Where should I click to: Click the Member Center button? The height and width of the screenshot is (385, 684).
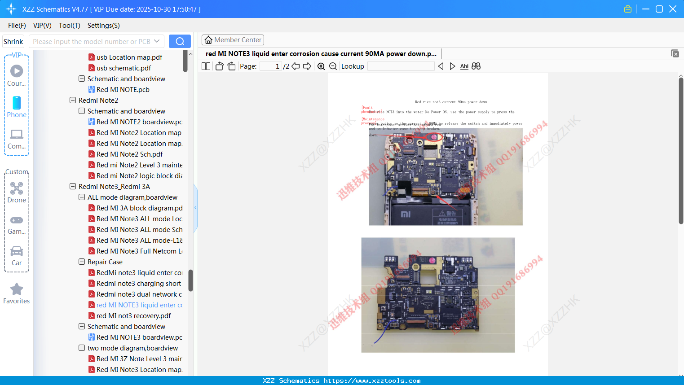coord(233,39)
